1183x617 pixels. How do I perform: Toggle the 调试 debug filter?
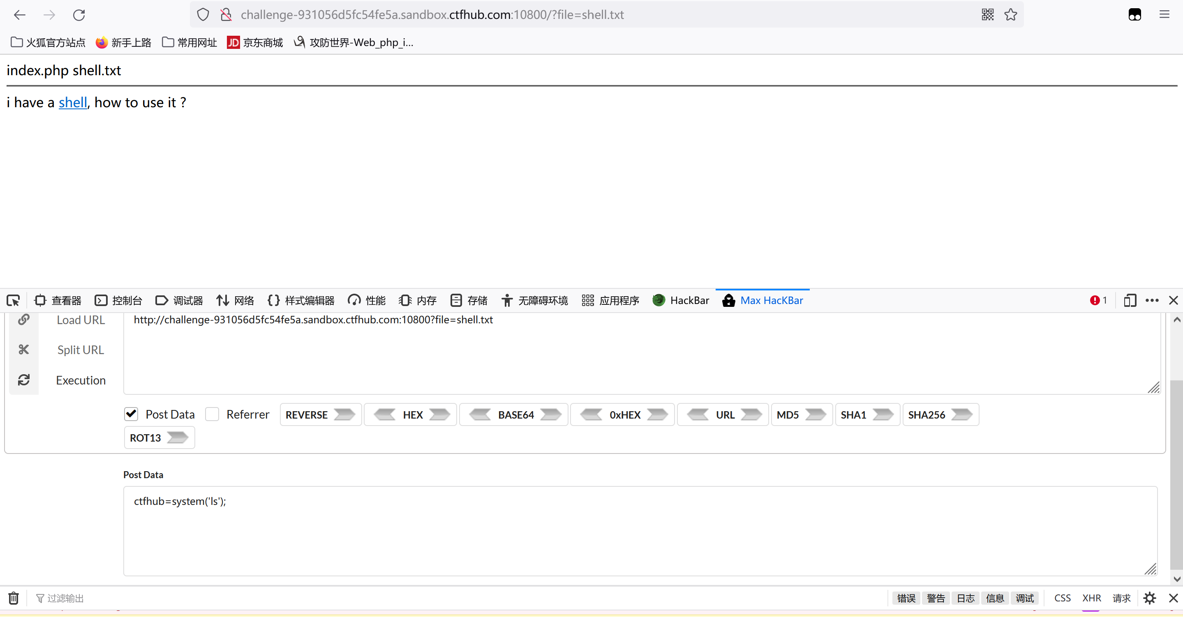pos(1025,598)
